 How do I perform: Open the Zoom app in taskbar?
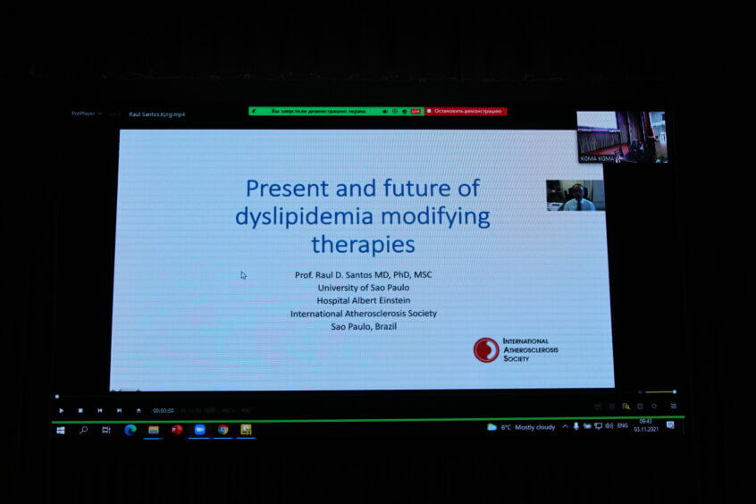tap(199, 430)
